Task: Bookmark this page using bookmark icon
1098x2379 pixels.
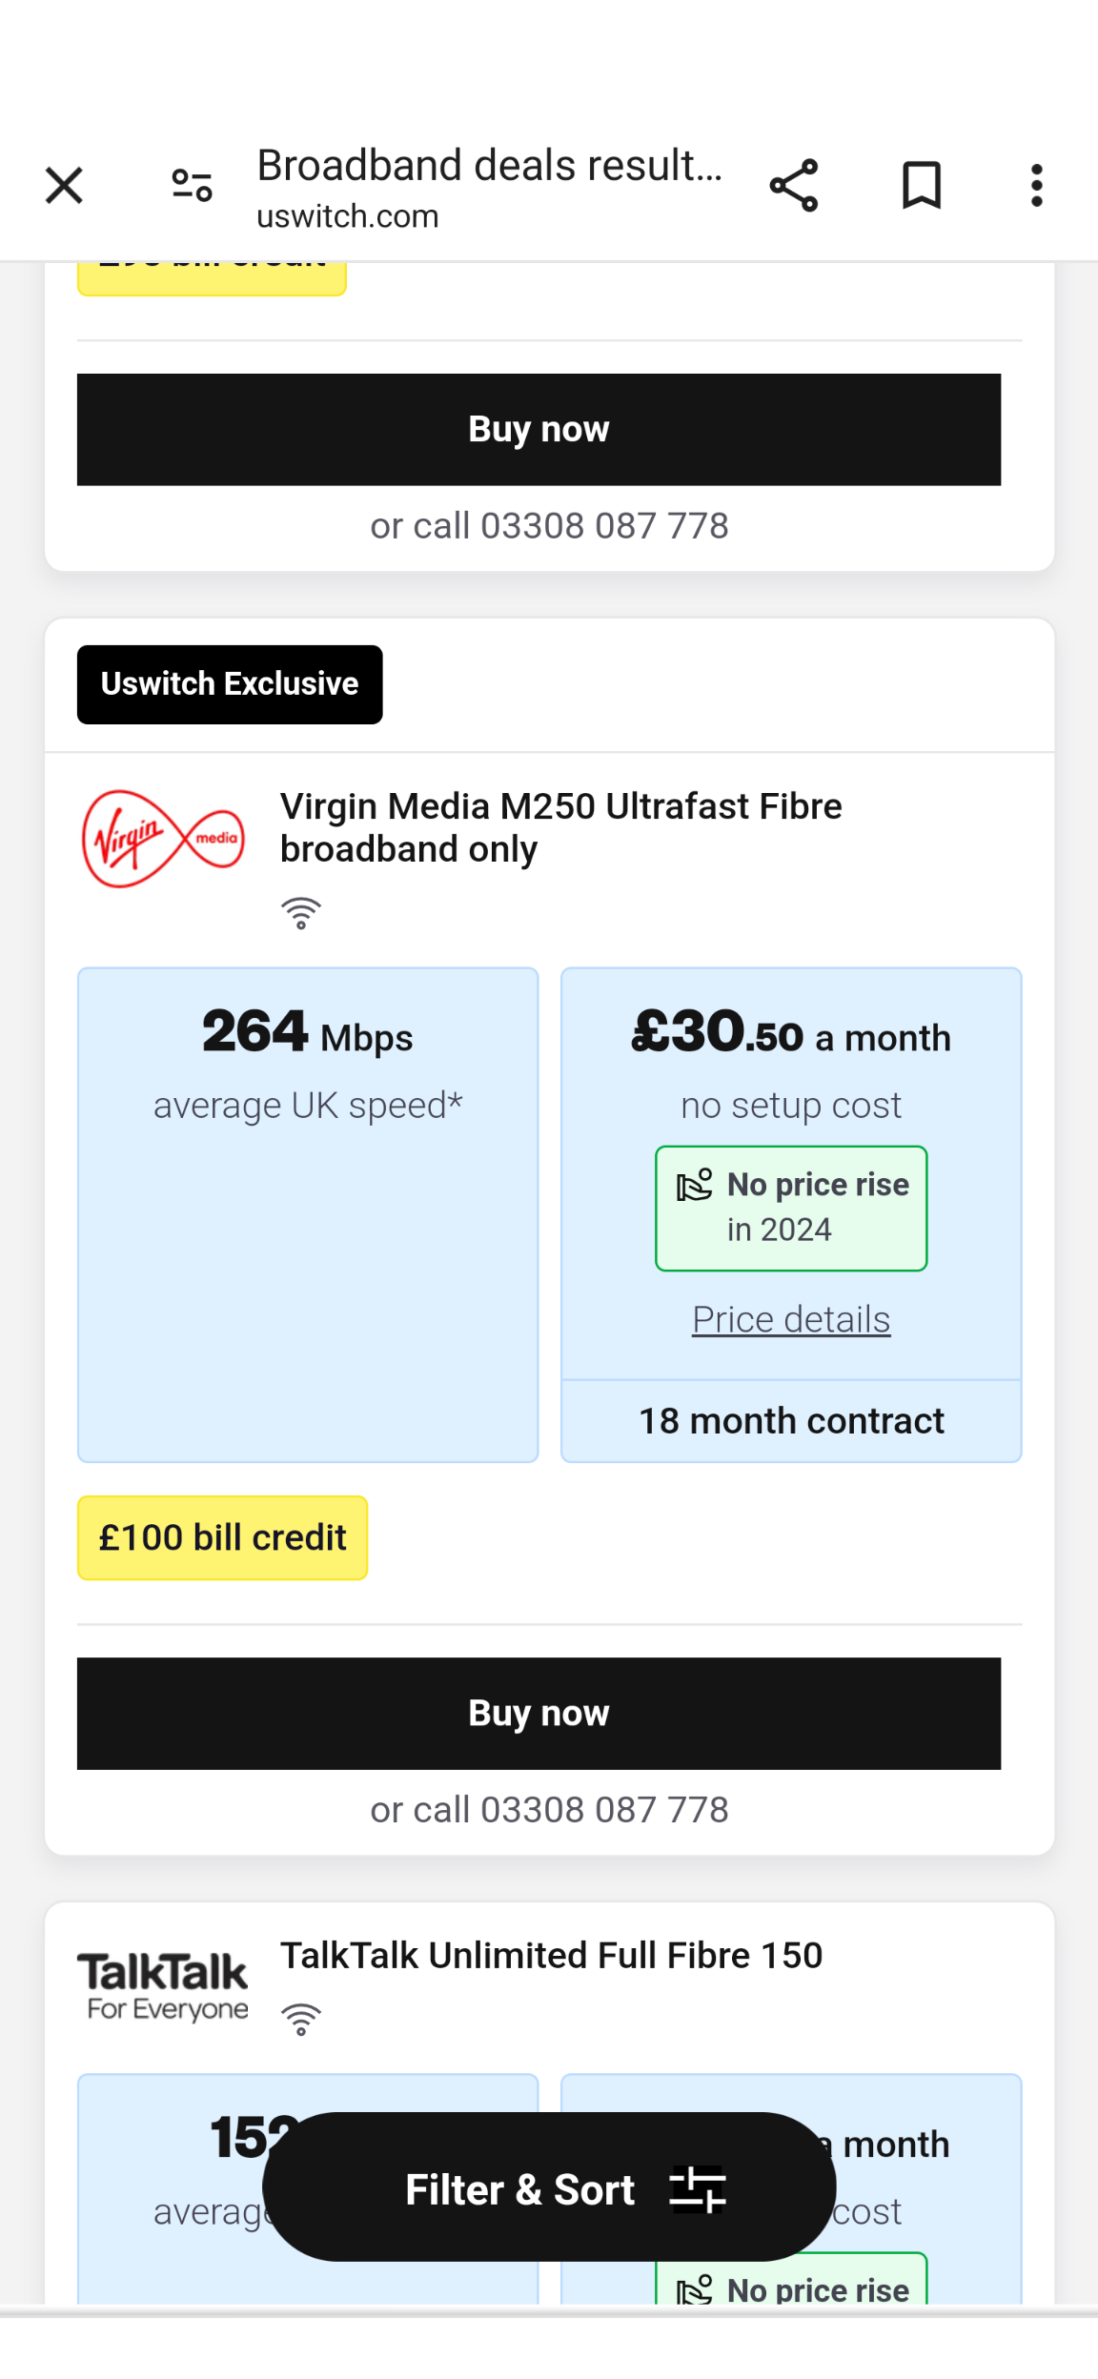Action: (x=922, y=186)
